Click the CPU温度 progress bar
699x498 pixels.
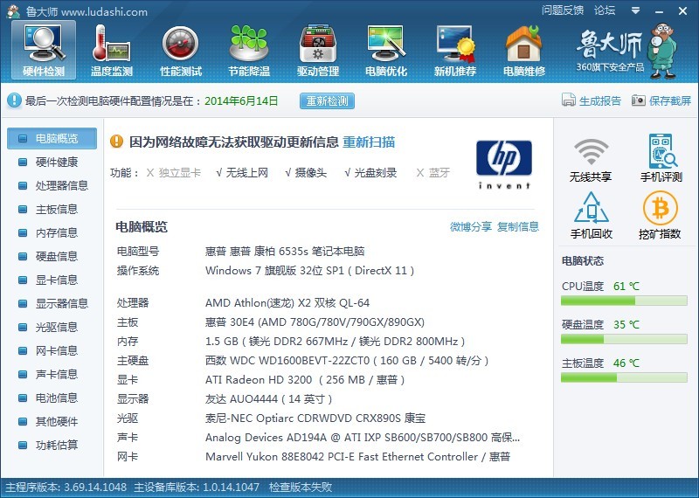[x=624, y=301]
